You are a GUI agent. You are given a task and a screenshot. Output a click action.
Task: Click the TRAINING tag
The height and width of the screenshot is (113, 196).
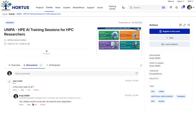coord(181,96)
